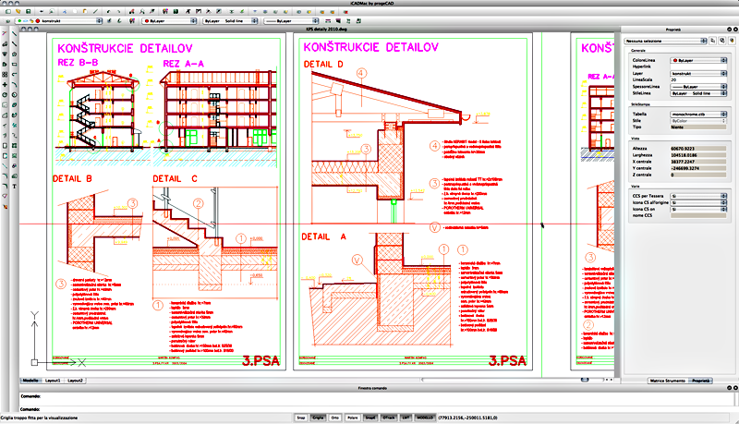Toggle Orto orthogonal mode
This screenshot has height=424, width=739.
point(335,418)
